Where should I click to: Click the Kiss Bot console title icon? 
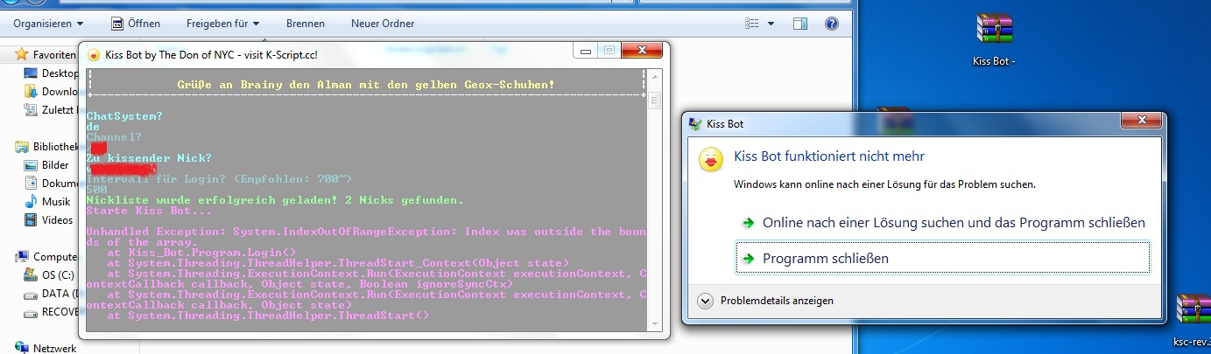[x=94, y=54]
